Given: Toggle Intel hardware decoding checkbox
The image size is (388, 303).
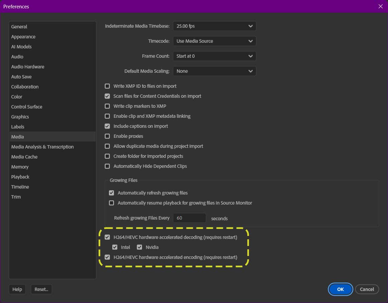Looking at the screenshot, I should [x=115, y=247].
